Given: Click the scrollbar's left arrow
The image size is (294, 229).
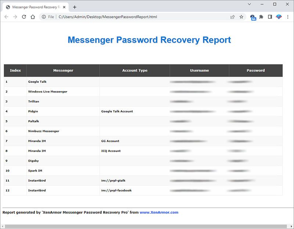Looking at the screenshot, I should (x=2, y=226).
